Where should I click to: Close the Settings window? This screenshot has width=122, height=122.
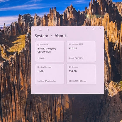[100, 28]
